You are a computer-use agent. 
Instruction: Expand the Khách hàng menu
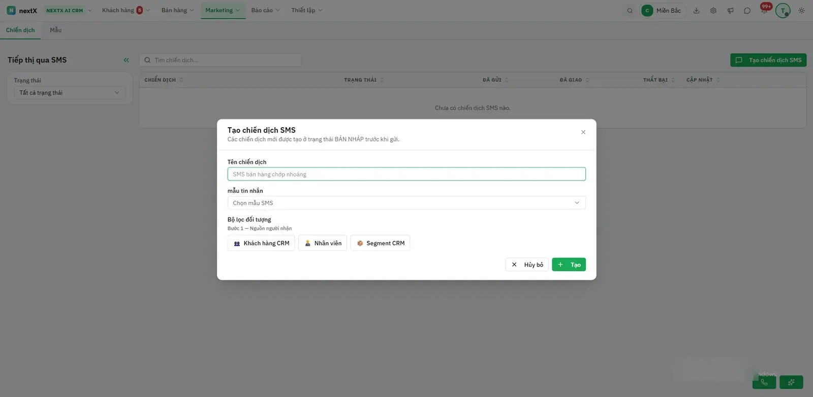pos(126,11)
